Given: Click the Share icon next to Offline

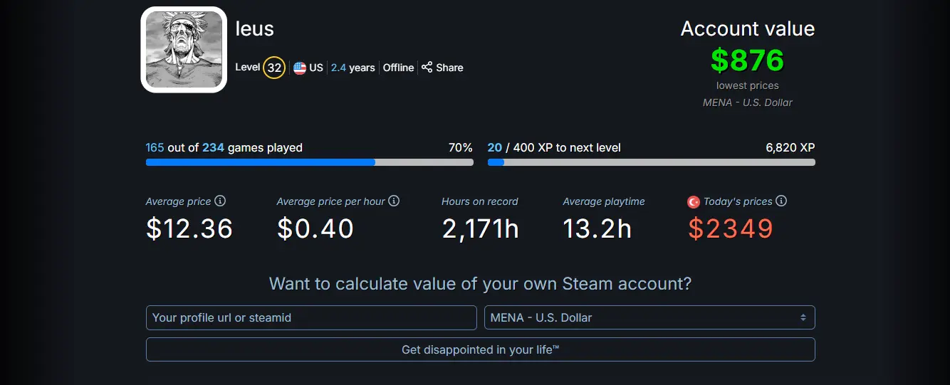Looking at the screenshot, I should click(427, 68).
